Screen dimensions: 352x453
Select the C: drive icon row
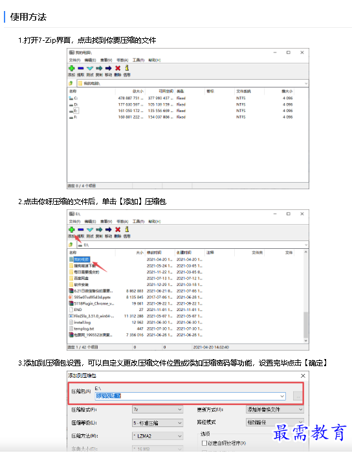point(71,99)
